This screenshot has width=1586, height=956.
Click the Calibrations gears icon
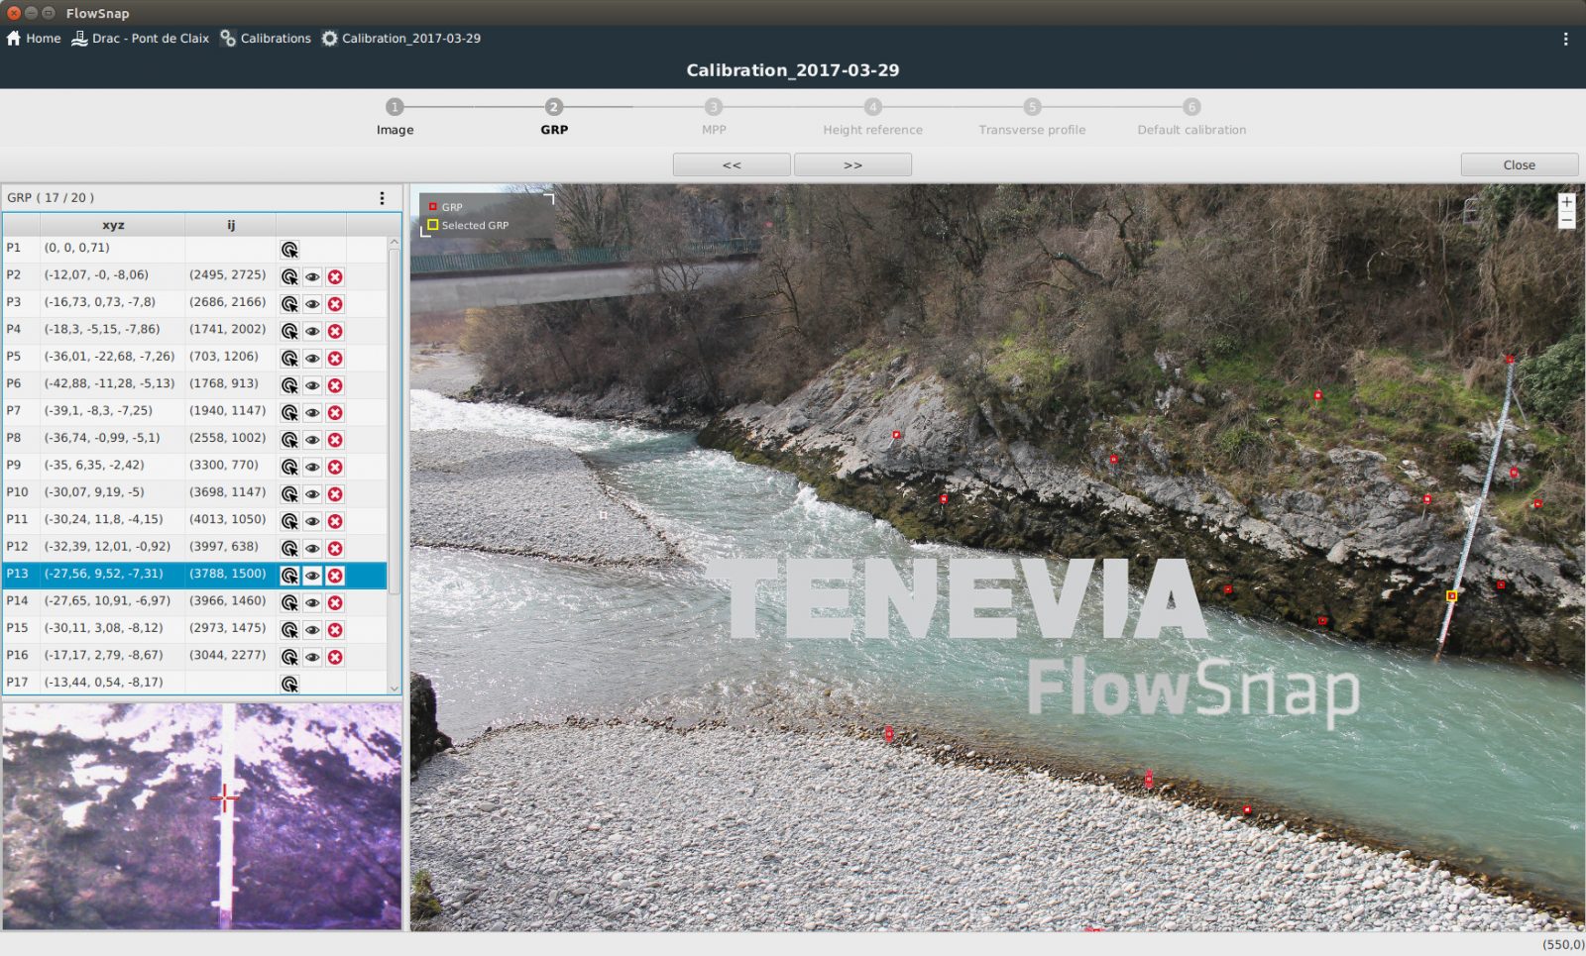(228, 39)
